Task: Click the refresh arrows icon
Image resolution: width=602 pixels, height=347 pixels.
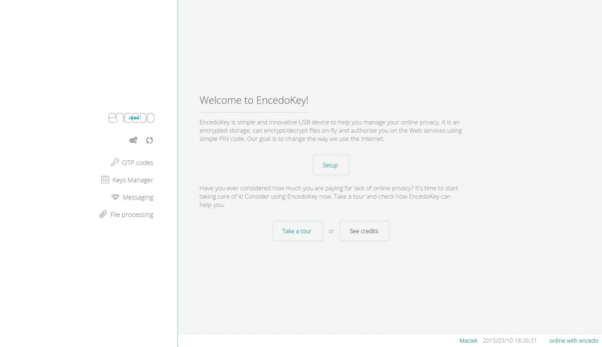Action: coord(150,140)
